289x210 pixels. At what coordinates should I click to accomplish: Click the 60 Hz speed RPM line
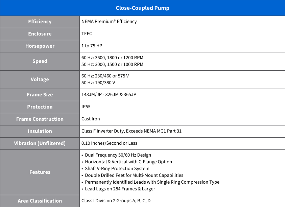112,58
